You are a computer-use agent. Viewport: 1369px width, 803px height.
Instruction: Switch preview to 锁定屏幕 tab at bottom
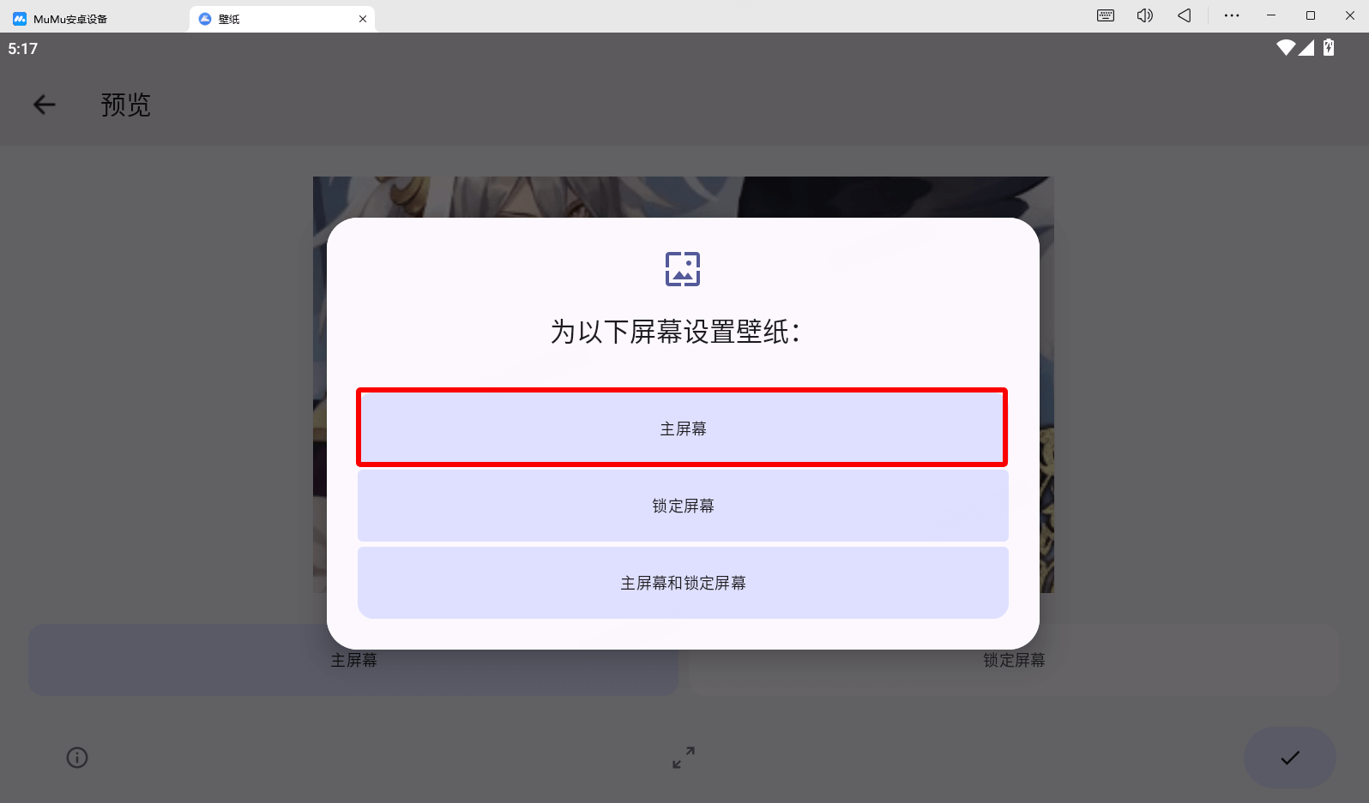click(x=1014, y=660)
